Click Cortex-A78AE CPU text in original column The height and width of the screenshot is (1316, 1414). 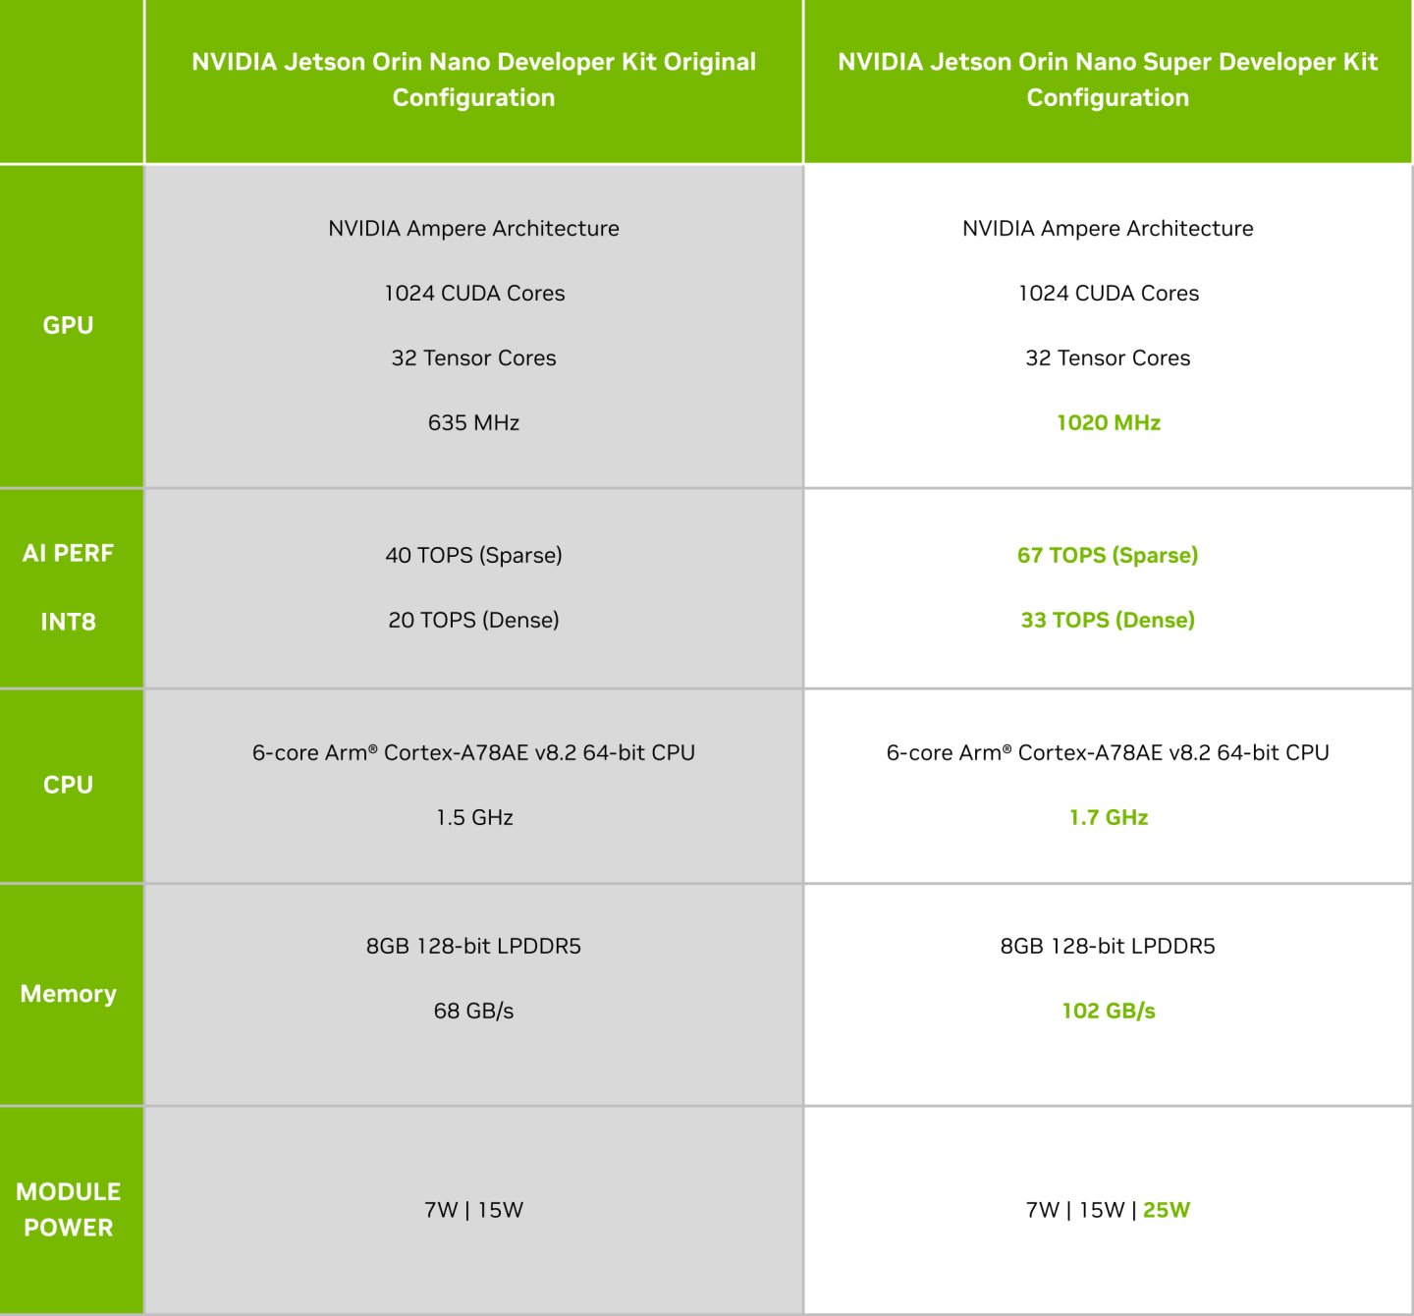(473, 752)
